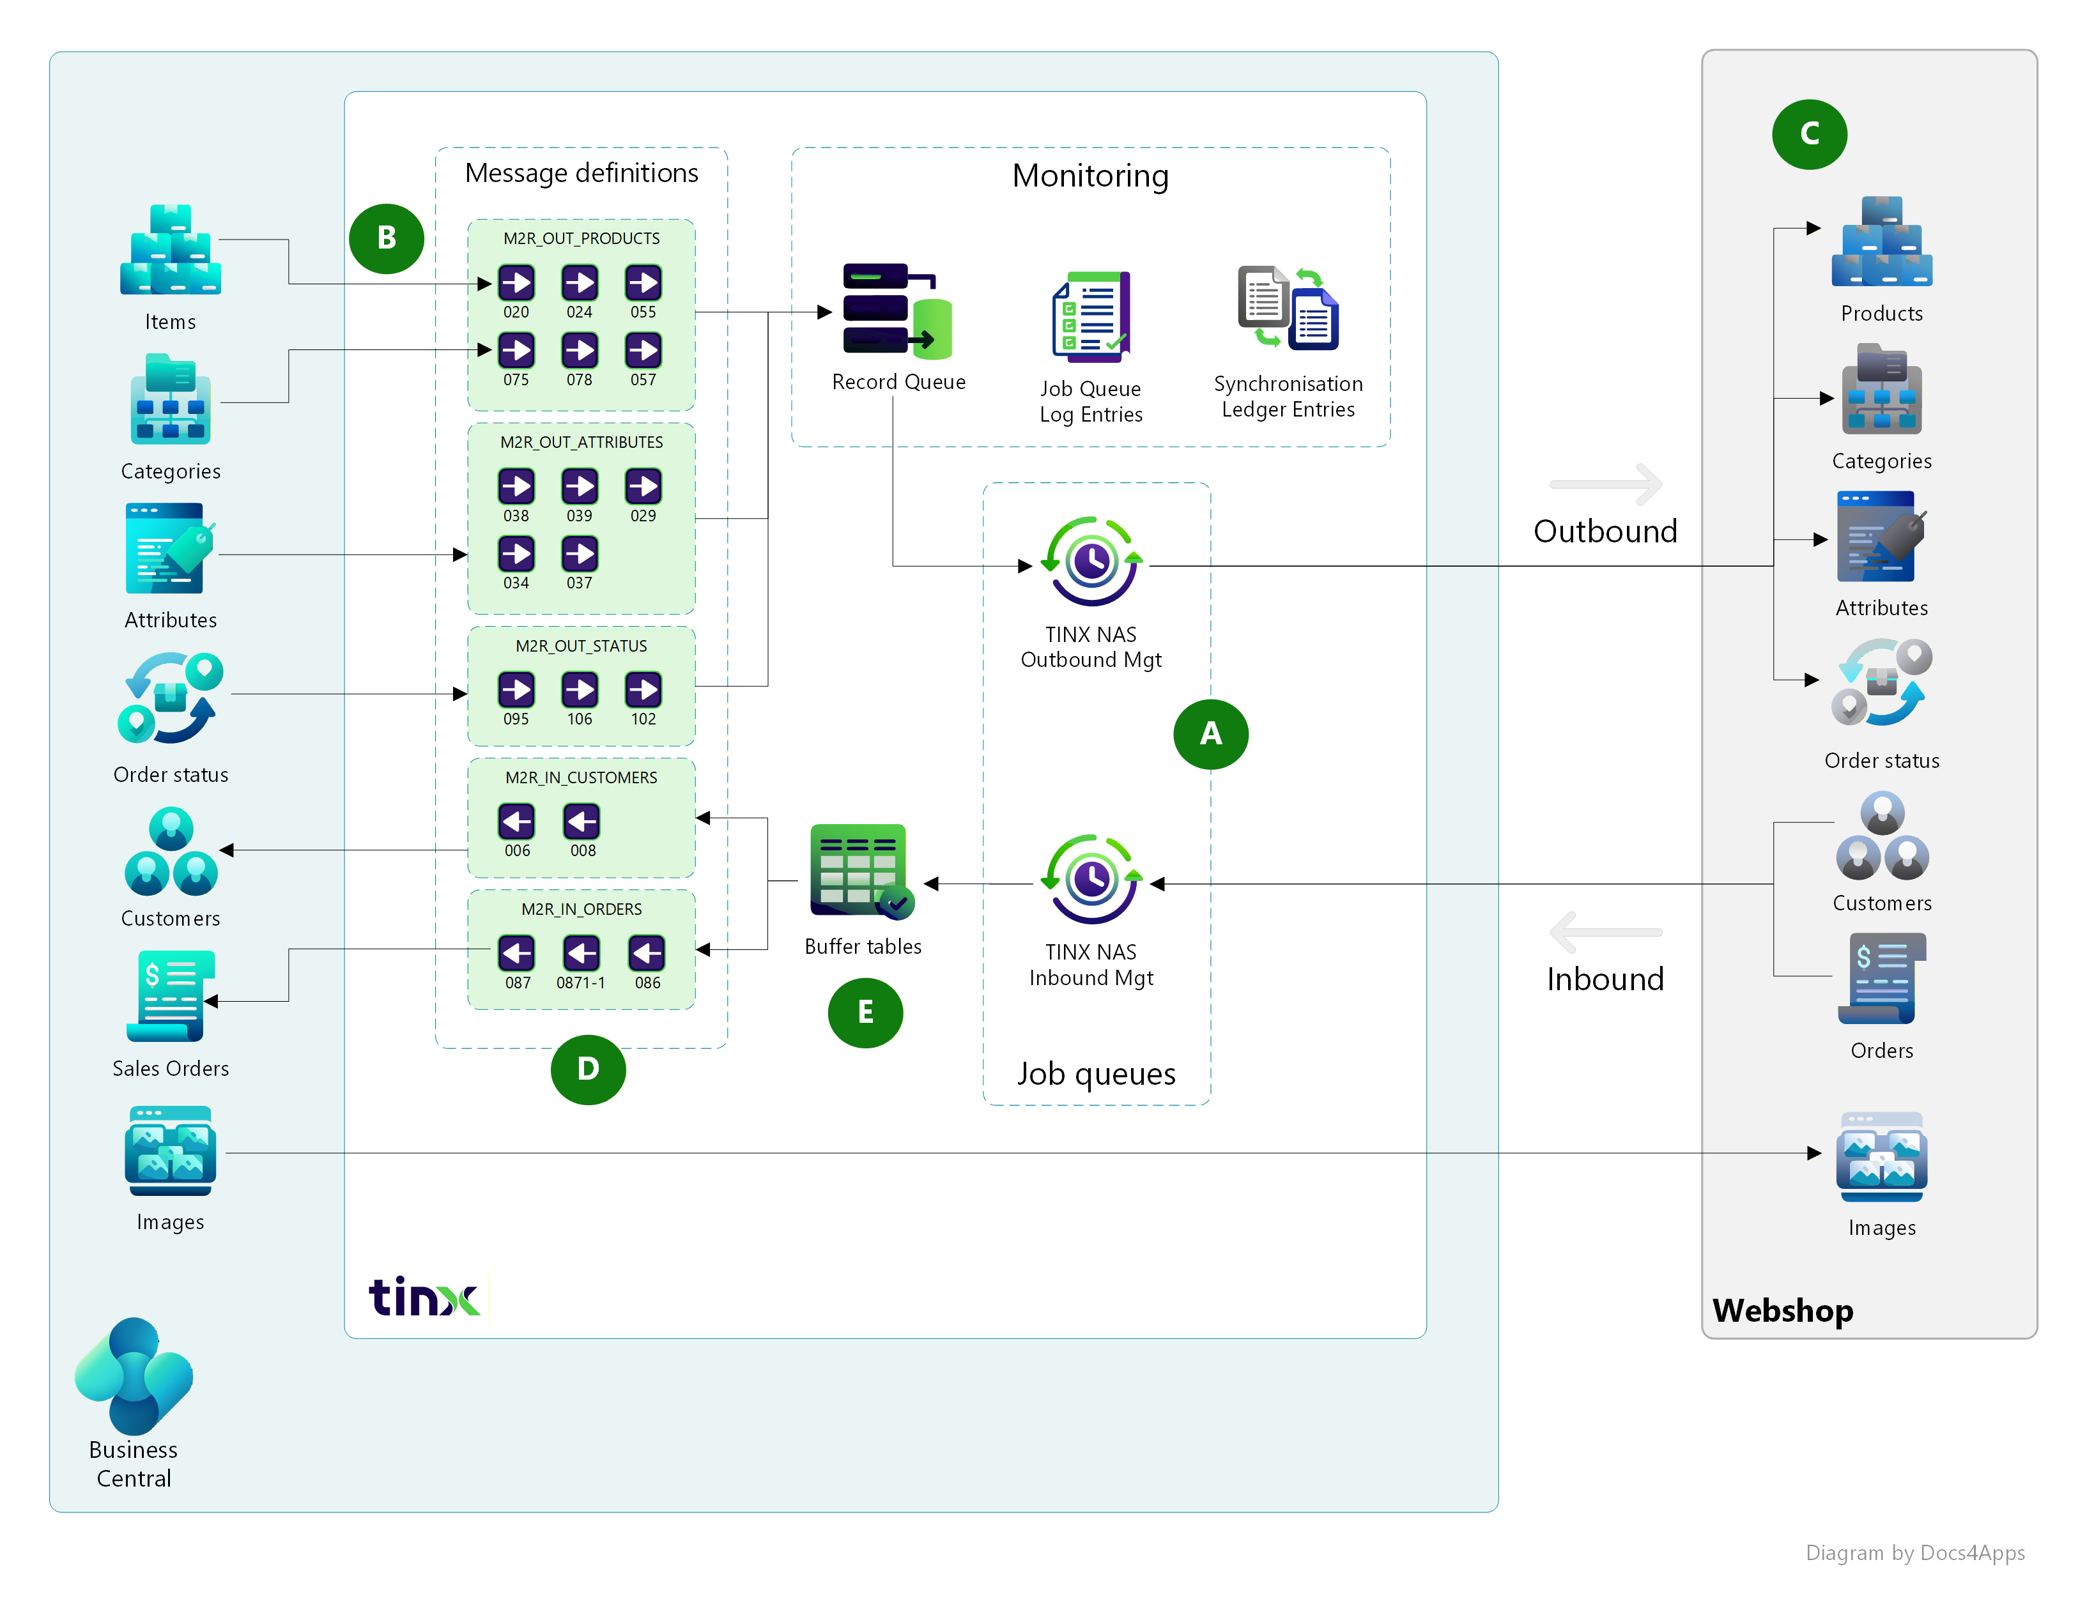Click the Job queues label
2087x1615 pixels.
click(1096, 1074)
